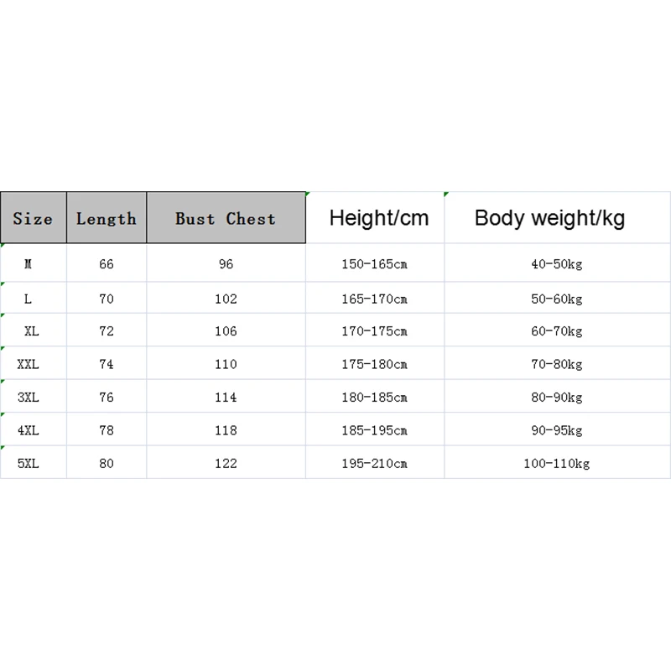Click the Size column header
The height and width of the screenshot is (671, 671).
click(33, 219)
